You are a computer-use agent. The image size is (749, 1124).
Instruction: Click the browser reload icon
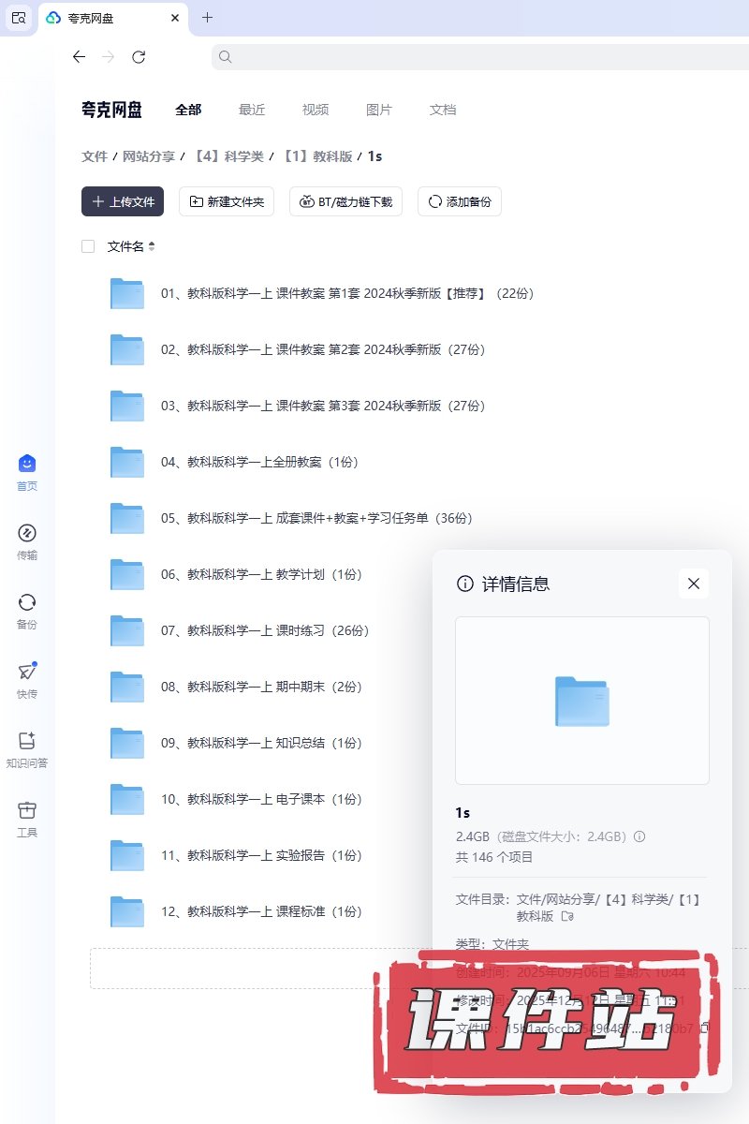139,57
